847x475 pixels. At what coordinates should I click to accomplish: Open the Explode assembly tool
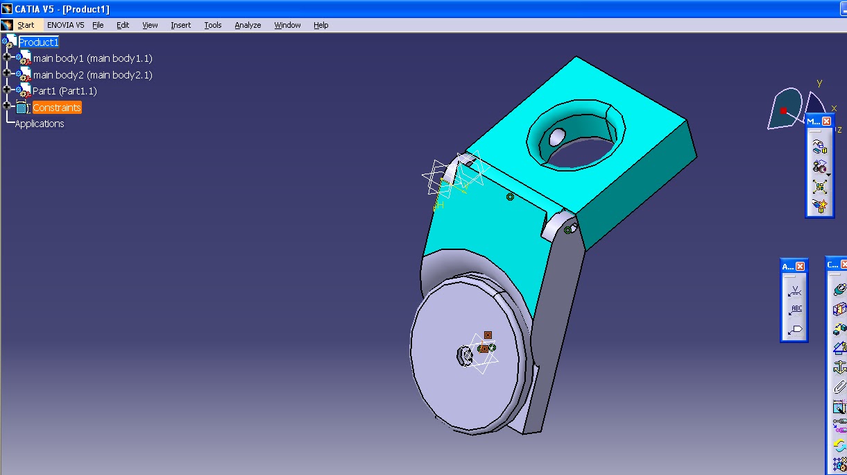pyautogui.click(x=821, y=185)
